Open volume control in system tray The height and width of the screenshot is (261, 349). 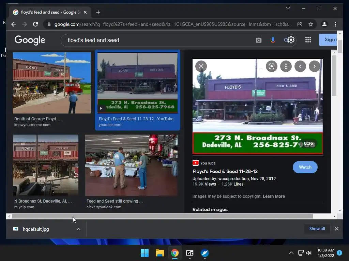point(309,253)
